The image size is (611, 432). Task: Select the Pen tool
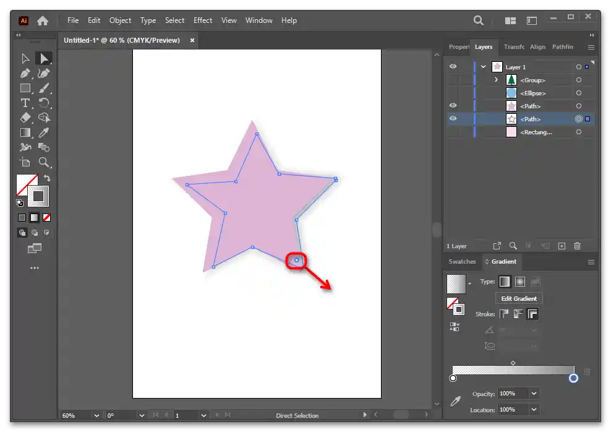25,73
